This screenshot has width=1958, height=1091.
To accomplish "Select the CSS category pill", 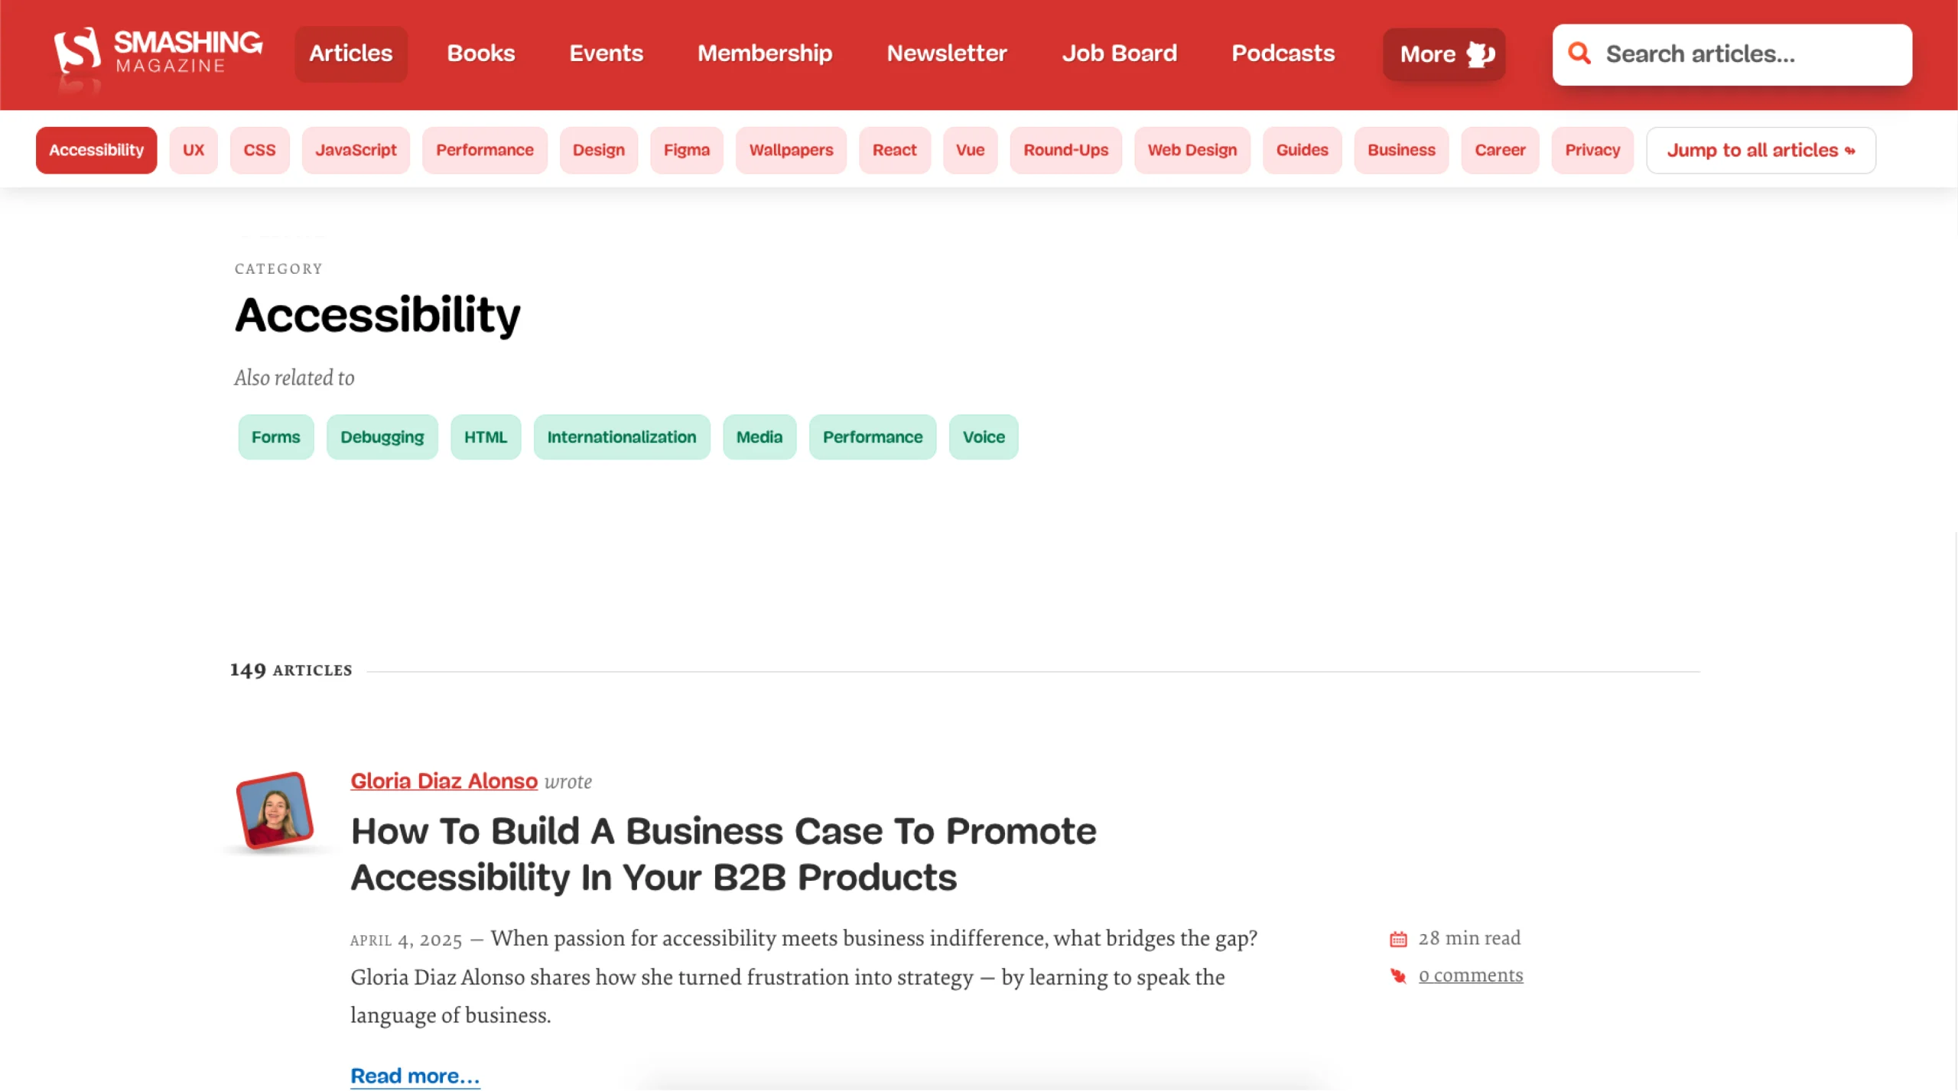I will (259, 150).
